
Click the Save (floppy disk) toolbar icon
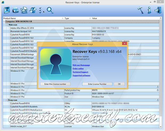[7, 10]
